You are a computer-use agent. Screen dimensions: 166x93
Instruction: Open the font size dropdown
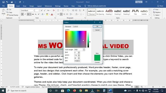click(x=39, y=10)
